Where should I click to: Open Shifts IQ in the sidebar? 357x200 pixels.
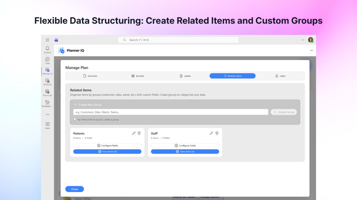(x=47, y=82)
